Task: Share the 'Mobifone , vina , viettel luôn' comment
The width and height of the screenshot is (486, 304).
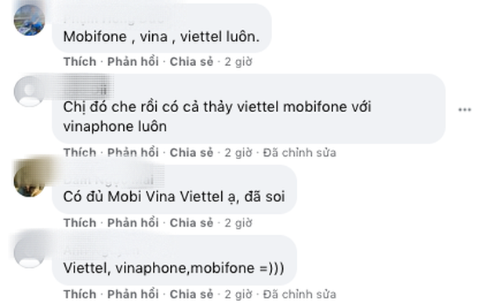Action: [x=191, y=62]
